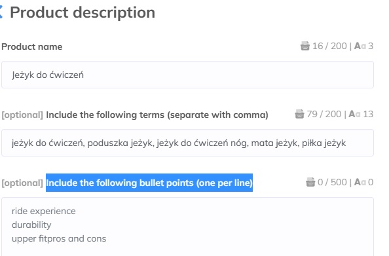Go back using the blue chevron arrow
The image size is (389, 256).
(1, 12)
